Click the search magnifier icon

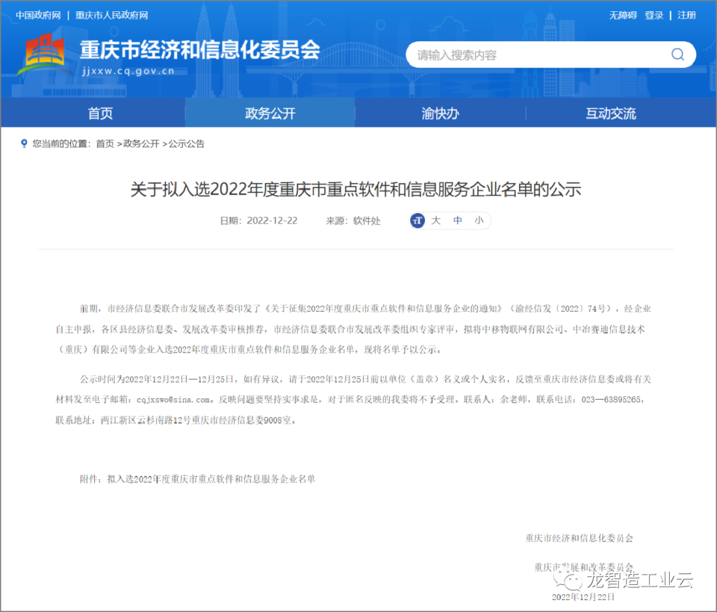[x=677, y=54]
